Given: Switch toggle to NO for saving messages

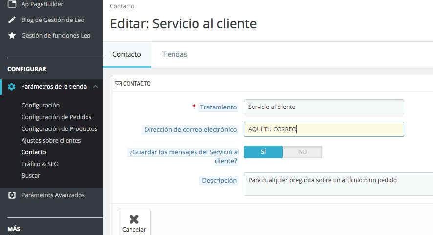Looking at the screenshot, I should [303, 152].
